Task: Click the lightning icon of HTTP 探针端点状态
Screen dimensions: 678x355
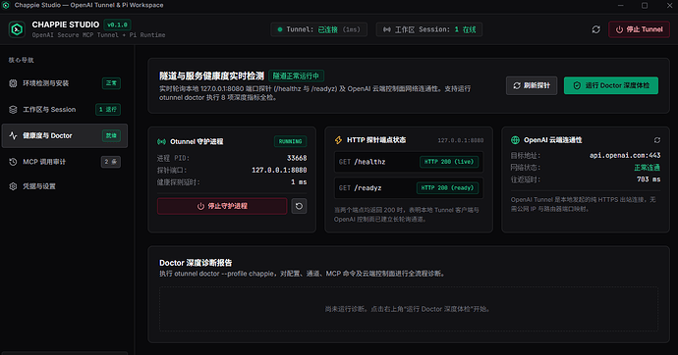Action: point(339,140)
